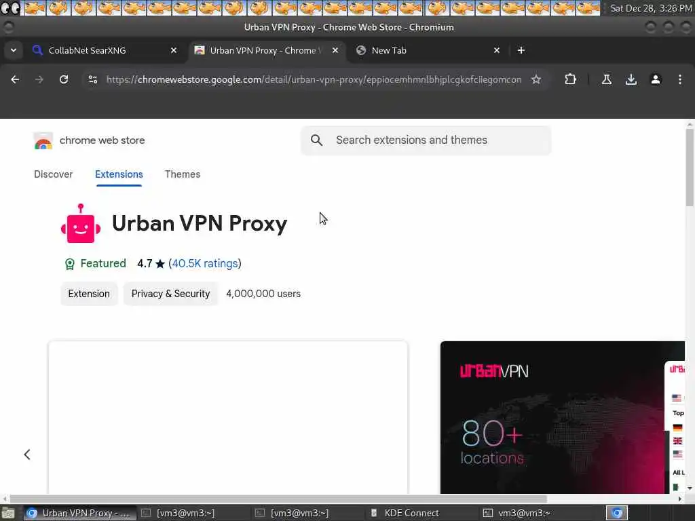Screen dimensions: 695x521
Task: Open the desktop menu icon in taskbar
Action: coord(7,513)
